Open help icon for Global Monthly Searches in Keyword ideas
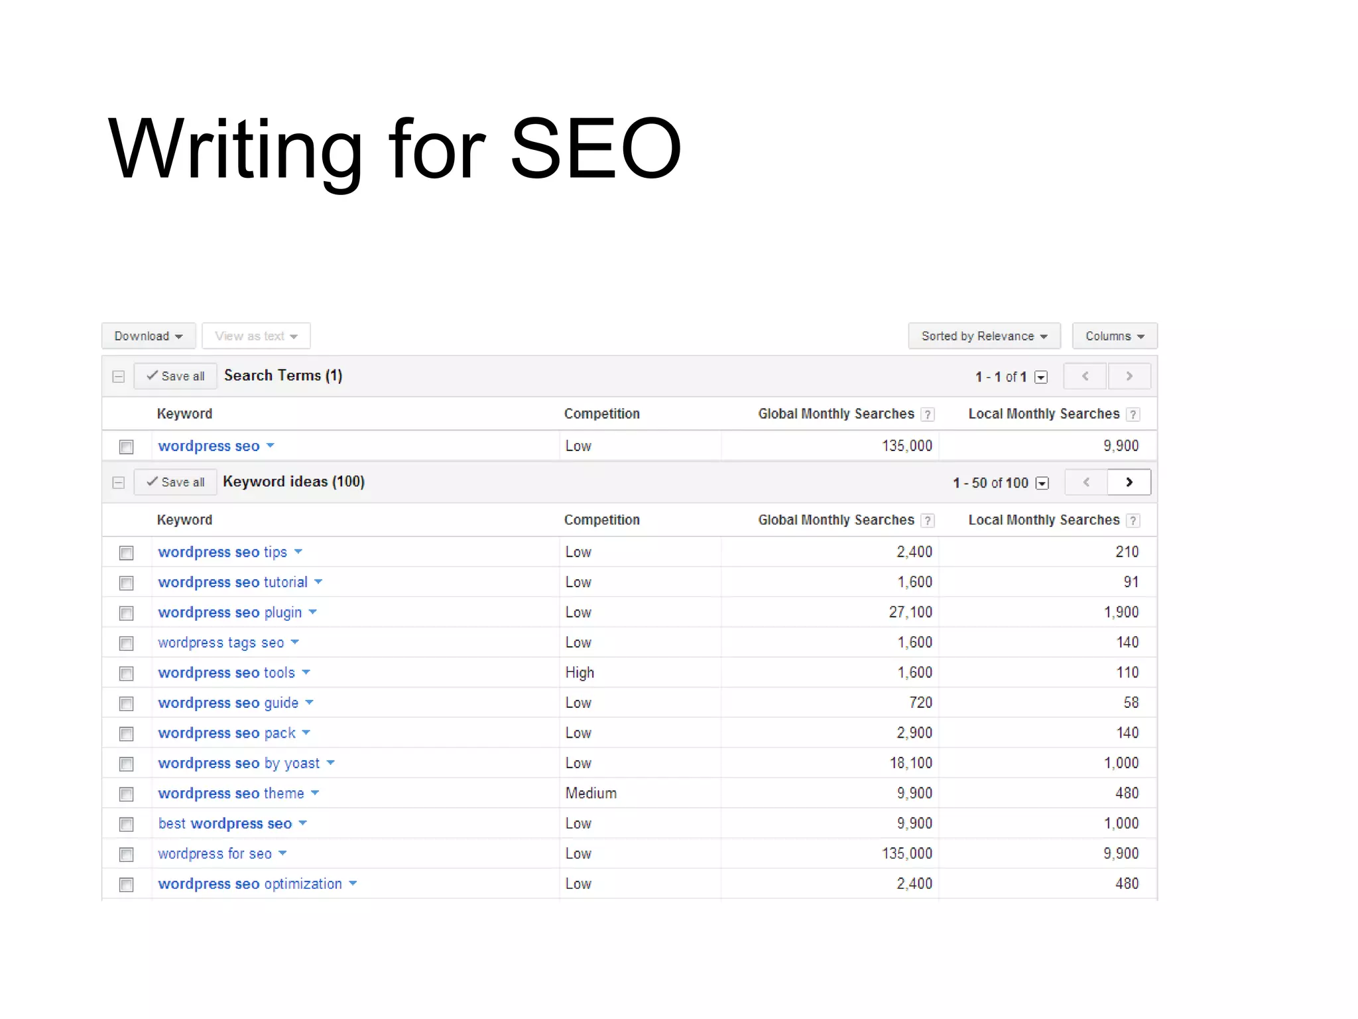The image size is (1358, 1019). [928, 521]
